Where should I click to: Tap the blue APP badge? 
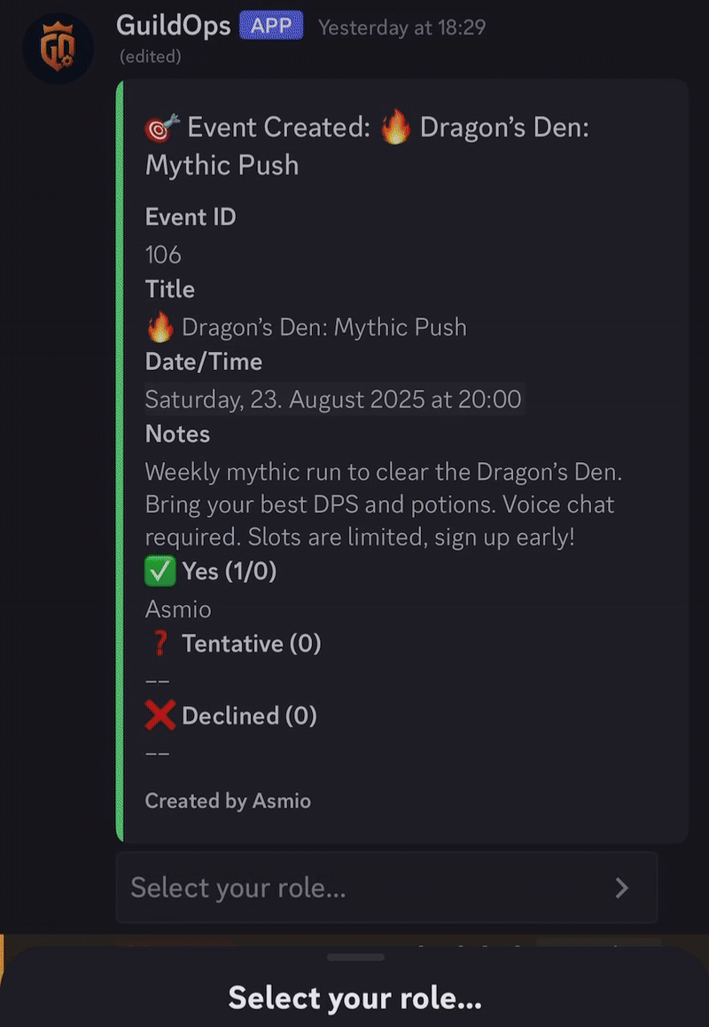click(x=271, y=27)
